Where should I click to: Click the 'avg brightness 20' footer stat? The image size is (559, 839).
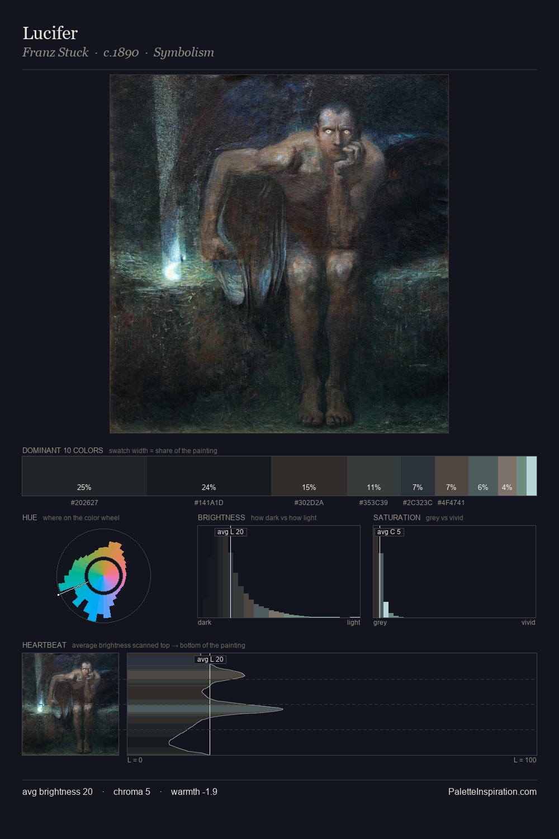click(x=58, y=792)
